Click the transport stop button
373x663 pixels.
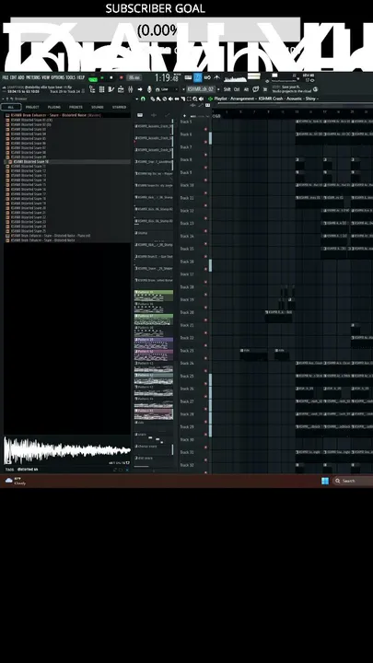coord(111,77)
